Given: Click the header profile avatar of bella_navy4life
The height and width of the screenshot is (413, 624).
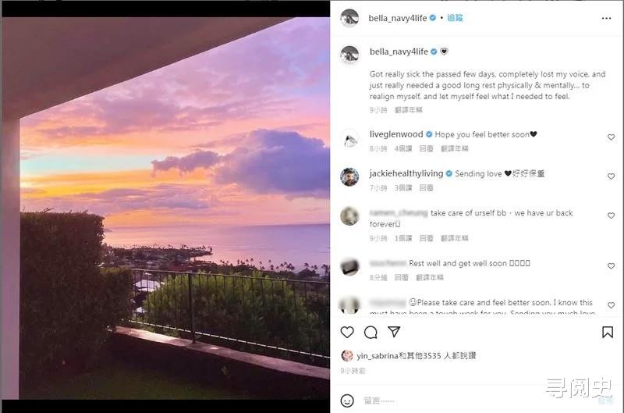Looking at the screenshot, I should tap(349, 18).
